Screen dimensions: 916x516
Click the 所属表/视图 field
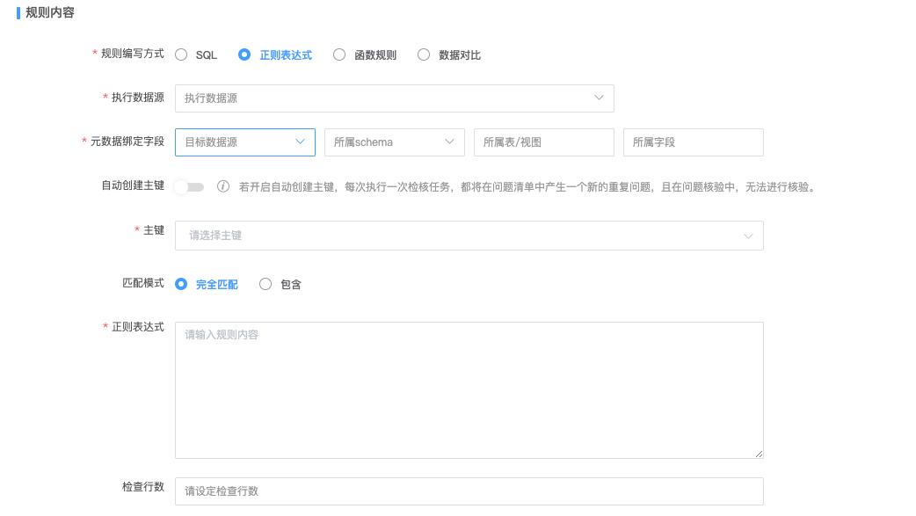(x=544, y=142)
